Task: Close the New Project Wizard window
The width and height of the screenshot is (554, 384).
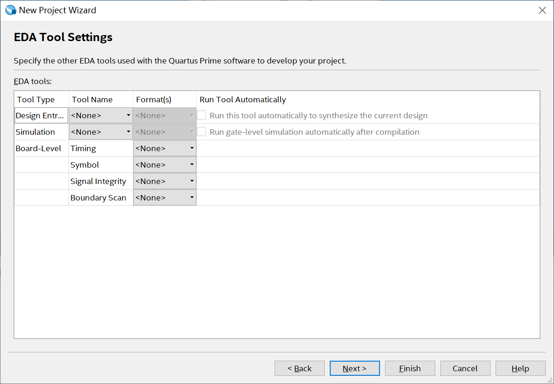Action: coord(542,10)
